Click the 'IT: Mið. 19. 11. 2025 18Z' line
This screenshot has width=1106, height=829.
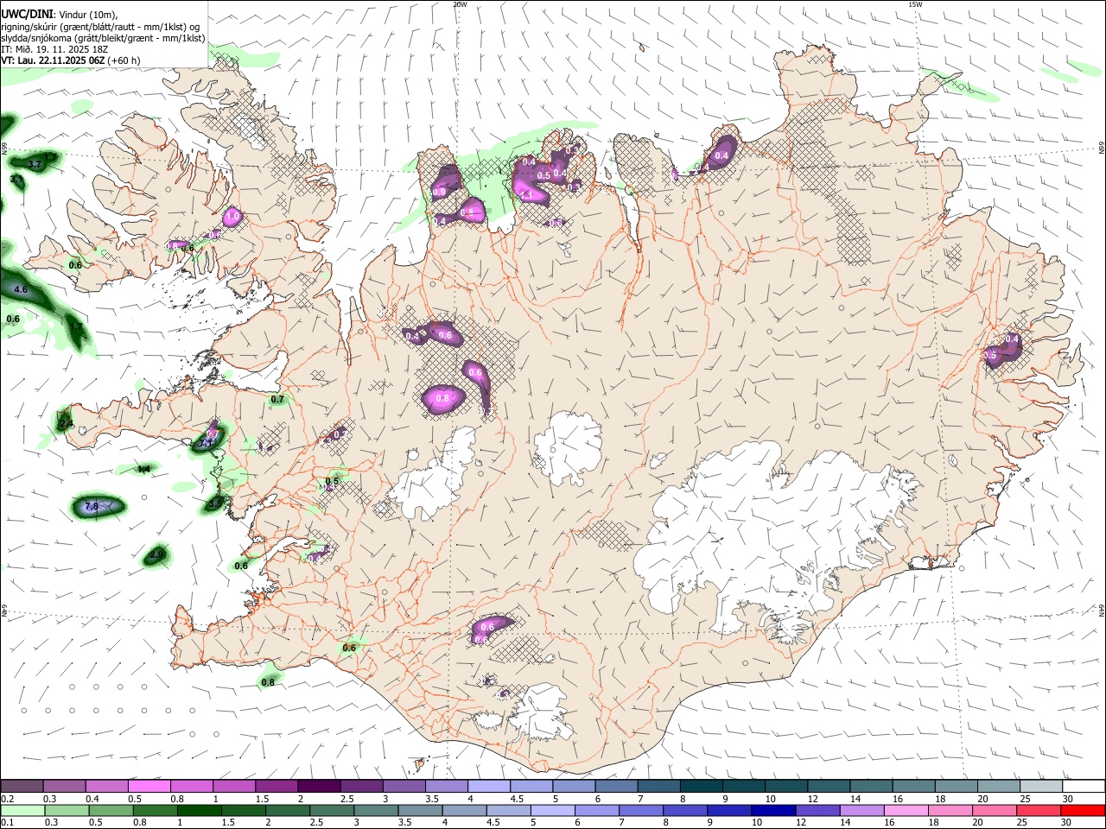pos(54,49)
